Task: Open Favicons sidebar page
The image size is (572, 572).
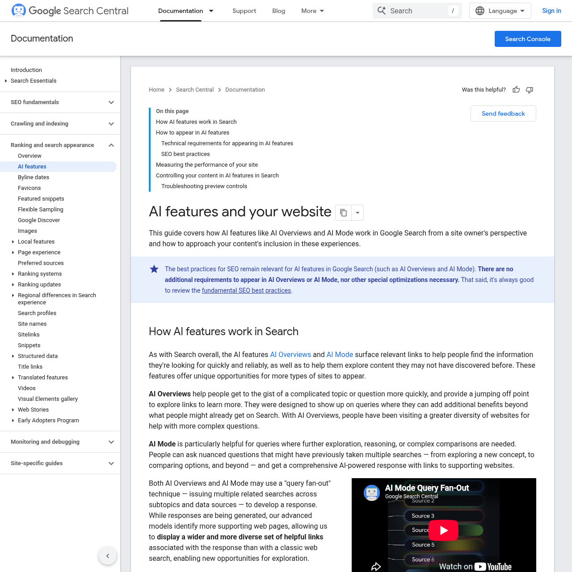Action: [29, 188]
